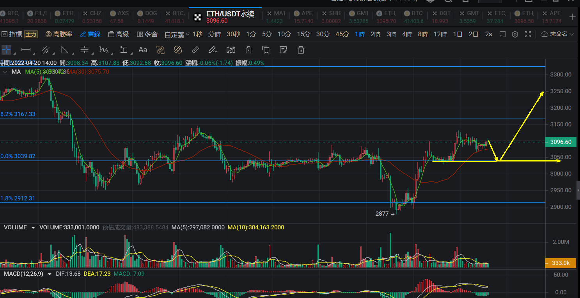This screenshot has height=298, width=580.
Task: Select the parallel channel drawing tool
Action: pyautogui.click(x=45, y=50)
